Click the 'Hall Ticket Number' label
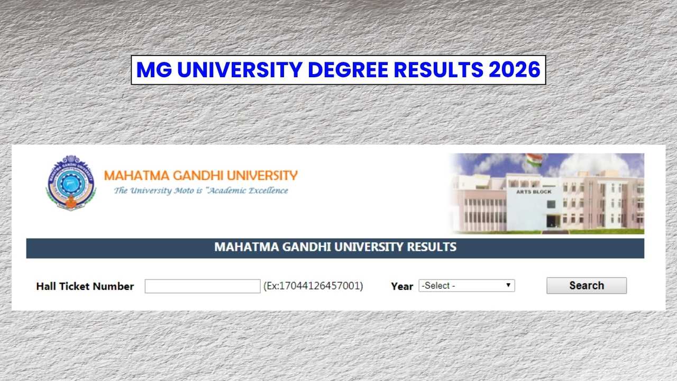Screen dimensions: 677x381 pyautogui.click(x=85, y=286)
